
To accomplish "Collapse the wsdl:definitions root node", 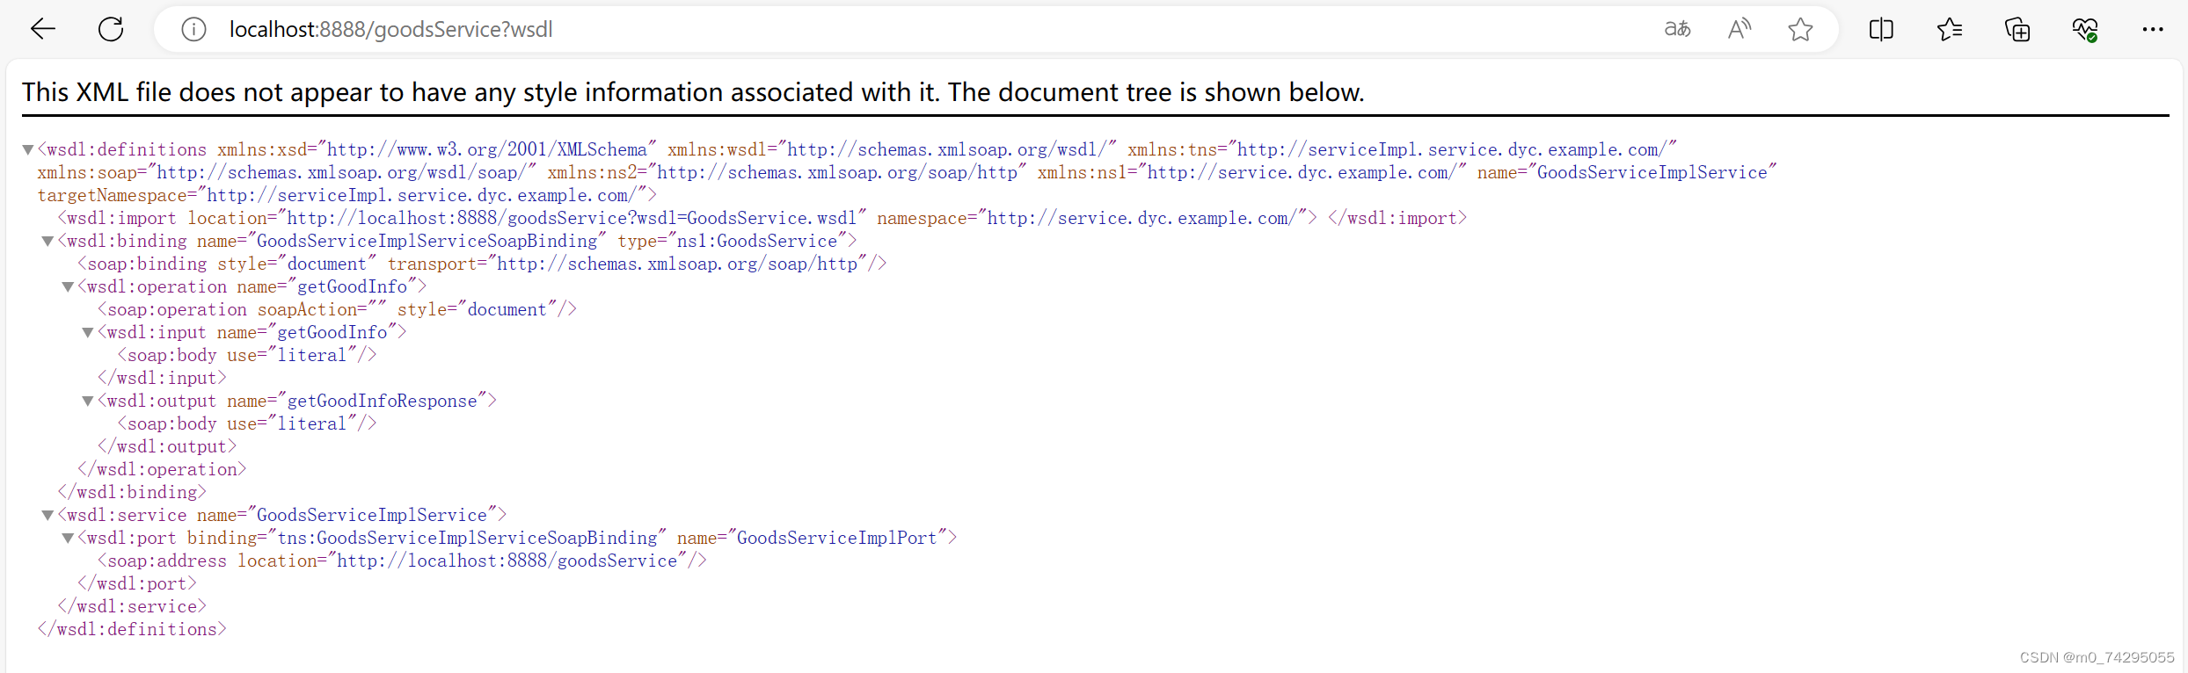I will click(28, 150).
